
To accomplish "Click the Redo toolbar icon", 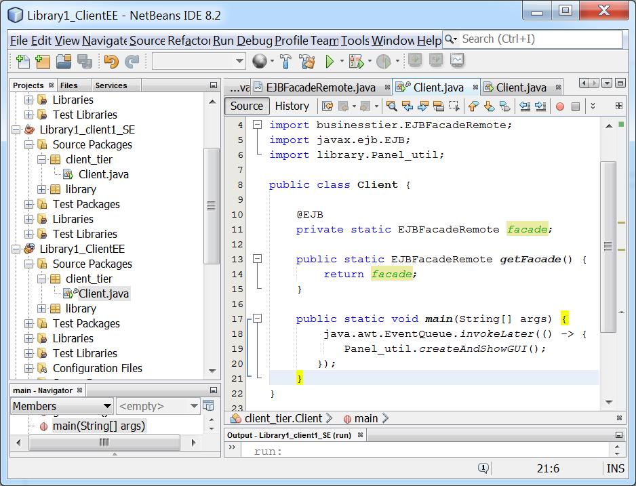I will click(132, 61).
